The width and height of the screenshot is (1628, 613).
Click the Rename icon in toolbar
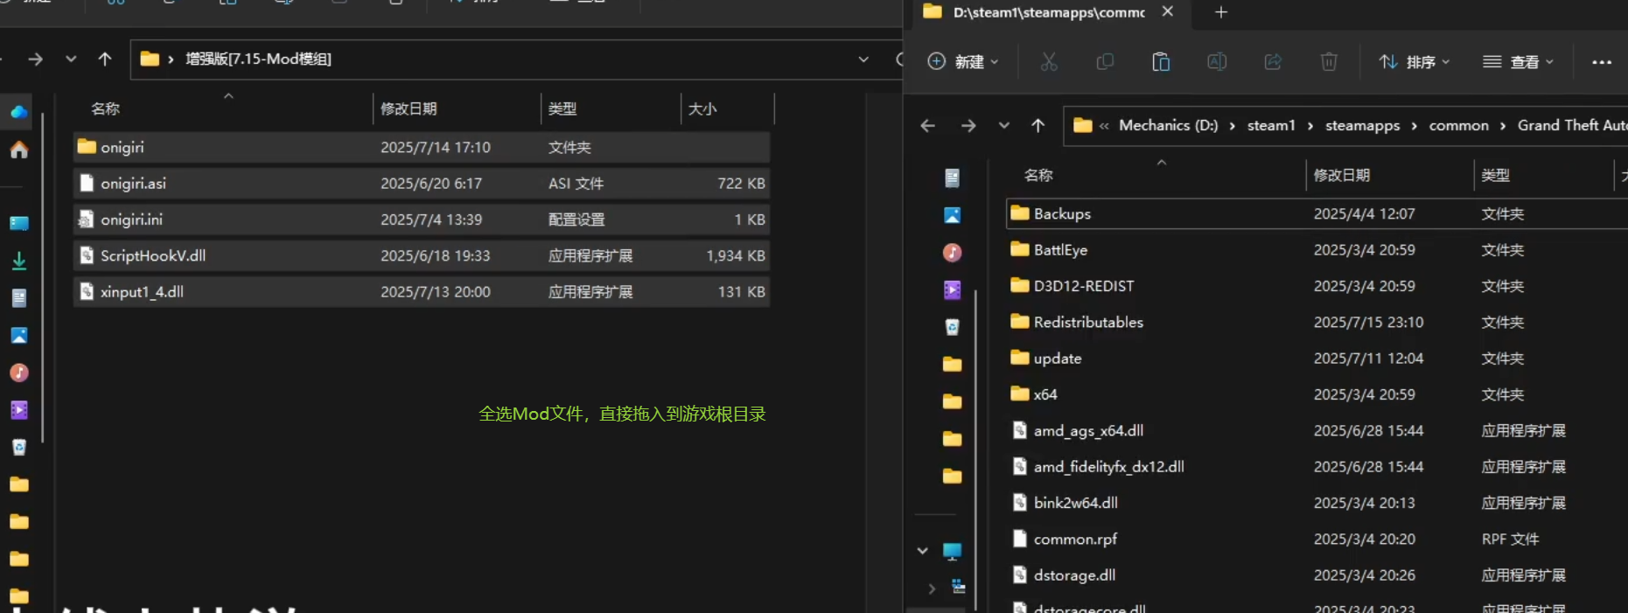1217,62
